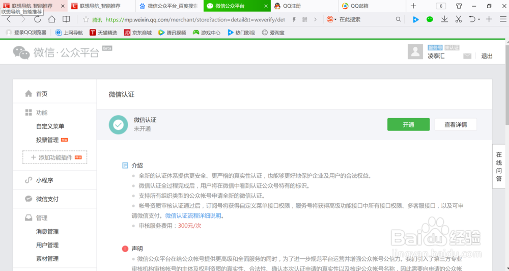Open 素材管理 in sidebar
The image size is (509, 271).
pyautogui.click(x=47, y=259)
